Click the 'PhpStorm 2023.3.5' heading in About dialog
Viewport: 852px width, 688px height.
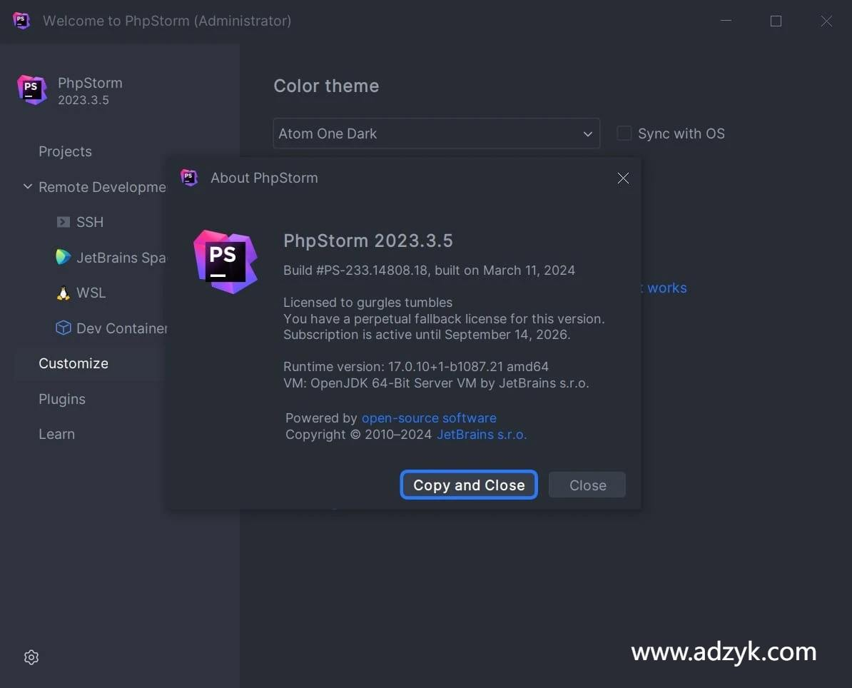(368, 241)
